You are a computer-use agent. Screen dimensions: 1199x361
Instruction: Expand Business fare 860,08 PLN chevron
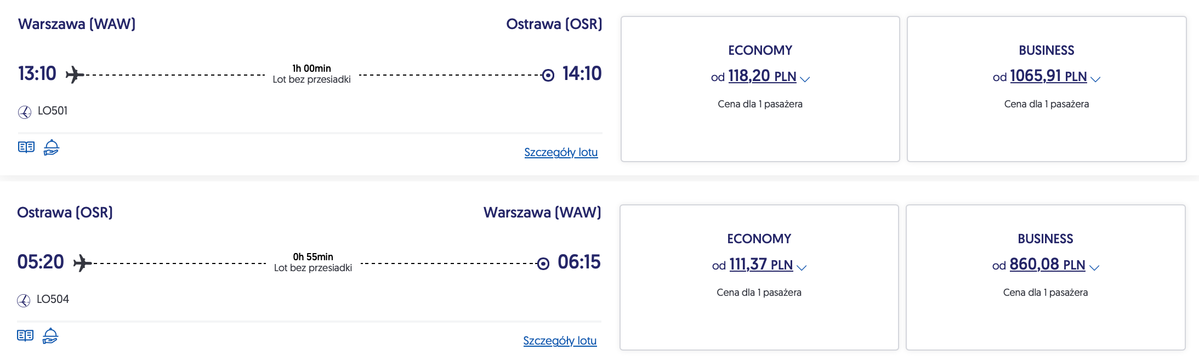(x=1094, y=268)
